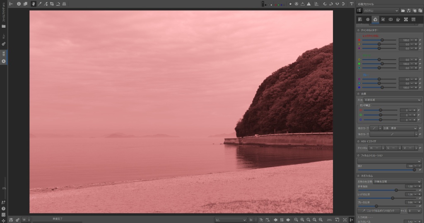
Task: Send image to processing queue
Action: point(17,220)
